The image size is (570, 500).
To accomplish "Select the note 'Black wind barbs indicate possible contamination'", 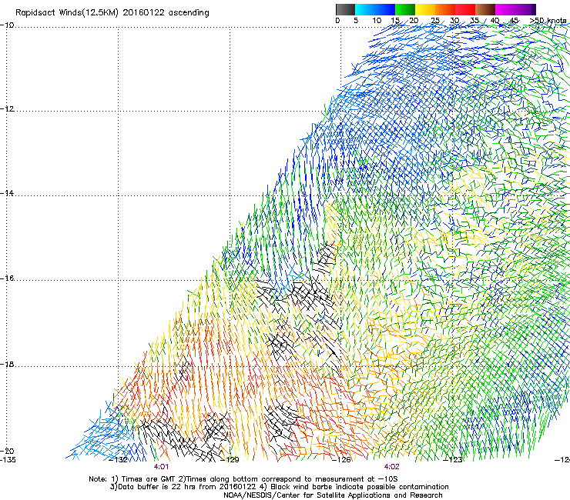I will pyautogui.click(x=360, y=487).
